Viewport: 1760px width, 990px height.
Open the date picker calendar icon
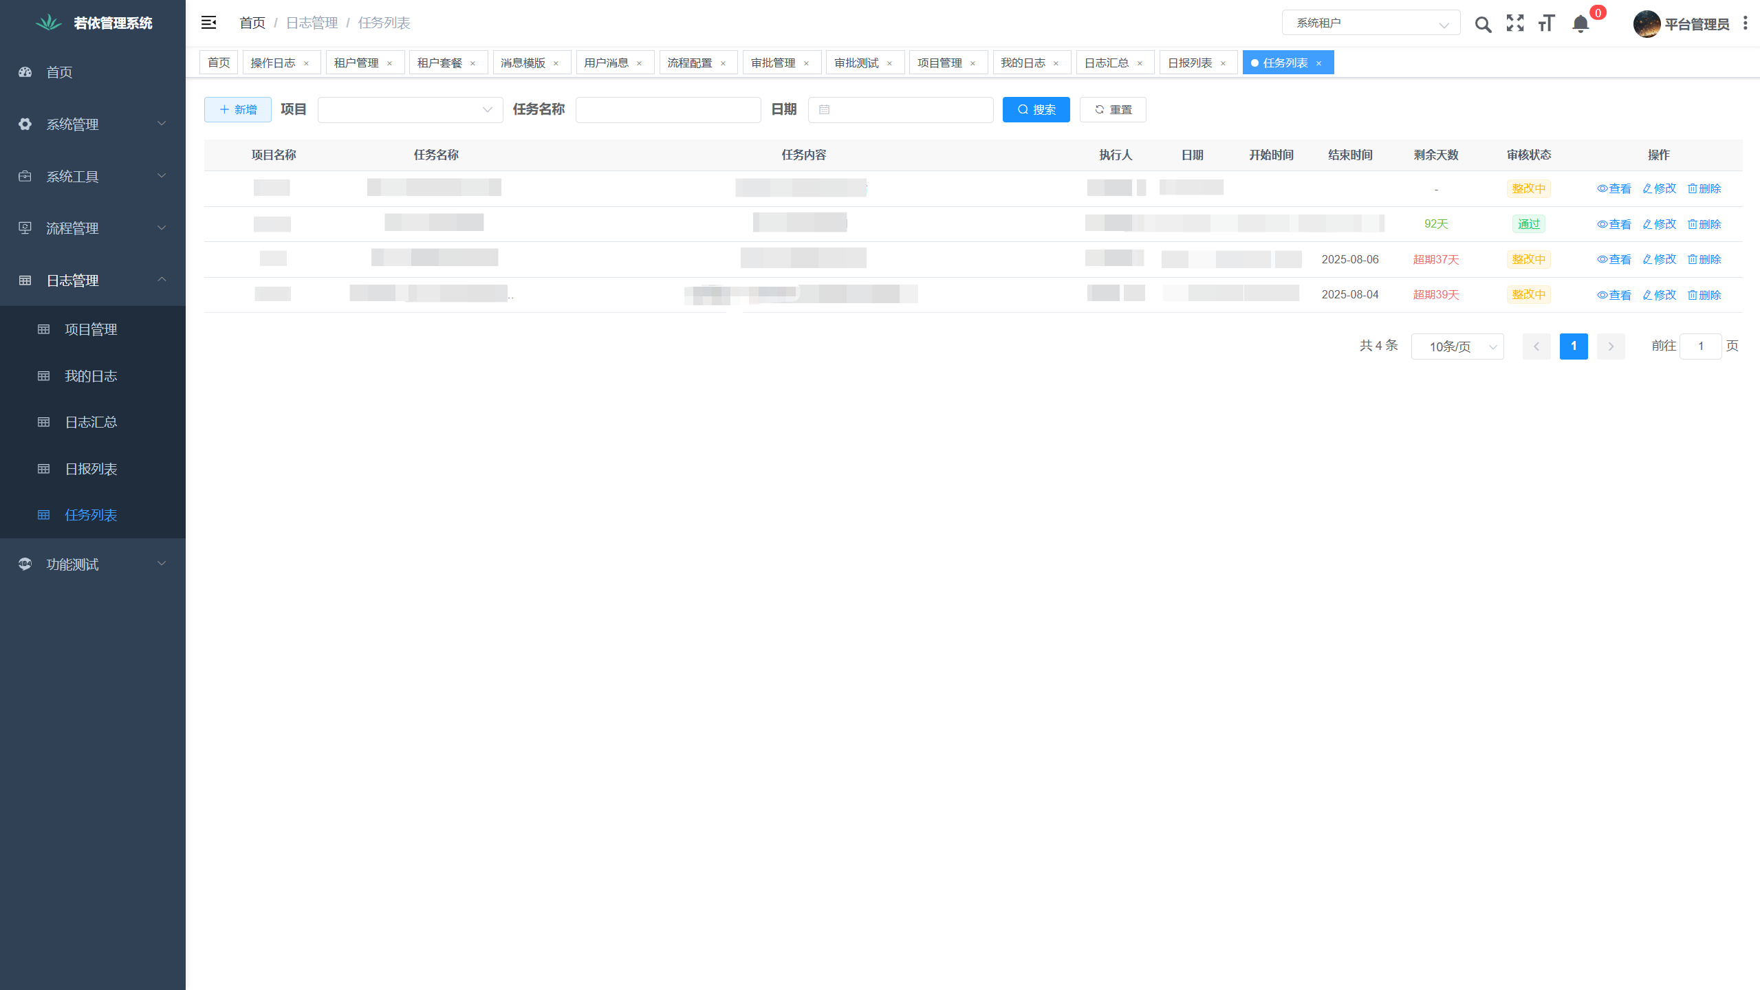825,109
